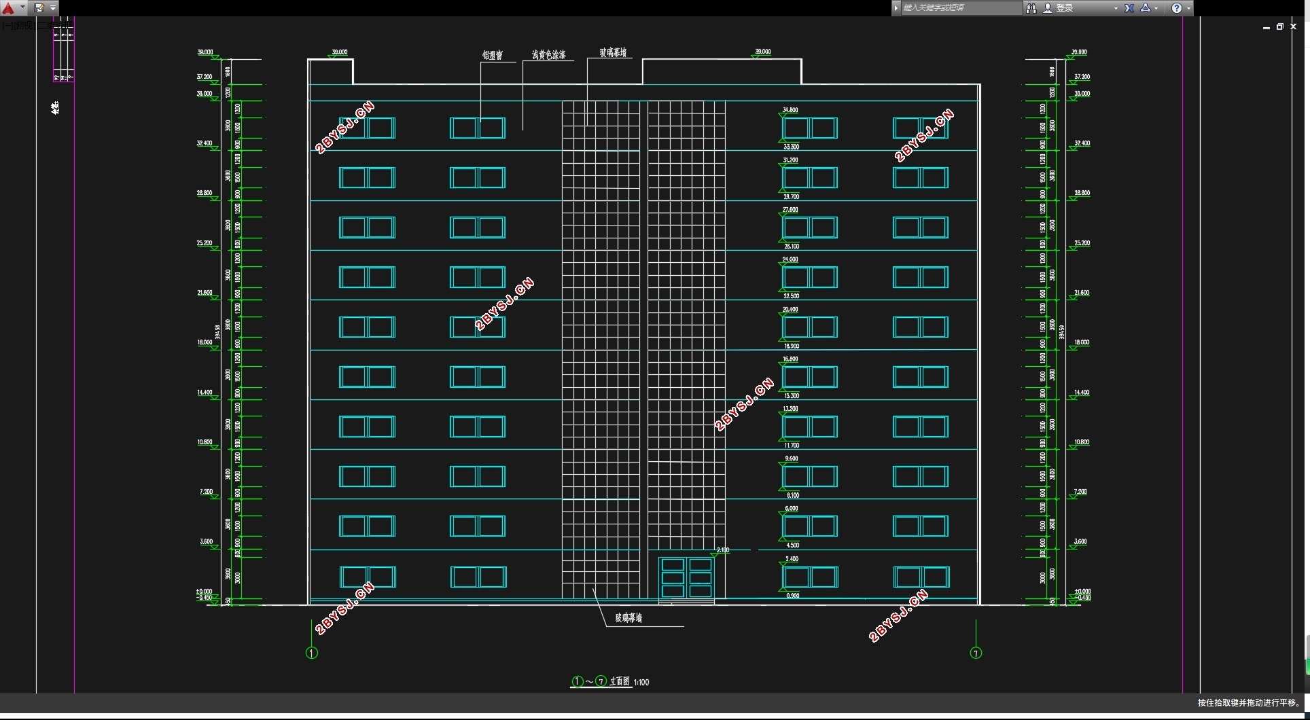Click the keyword search input field
1310x720 pixels.
pos(961,8)
